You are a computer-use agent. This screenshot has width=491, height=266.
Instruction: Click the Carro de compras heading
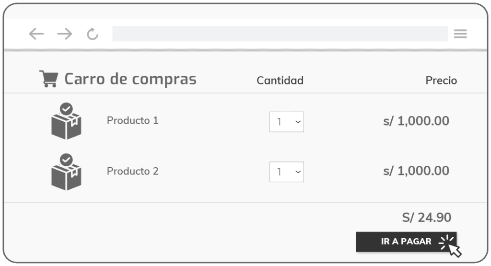[x=130, y=79]
